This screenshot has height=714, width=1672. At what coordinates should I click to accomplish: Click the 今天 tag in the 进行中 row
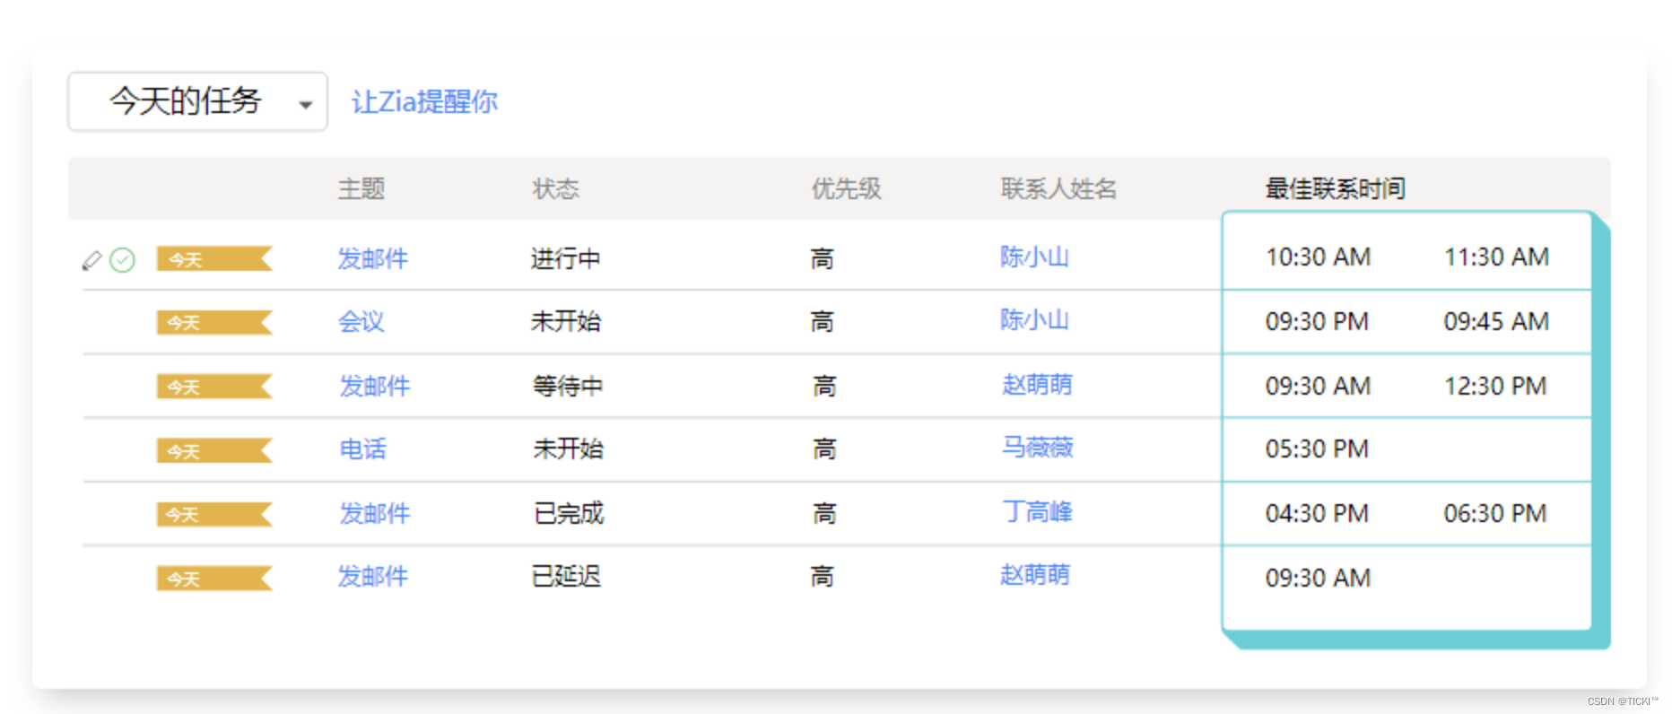click(x=214, y=259)
